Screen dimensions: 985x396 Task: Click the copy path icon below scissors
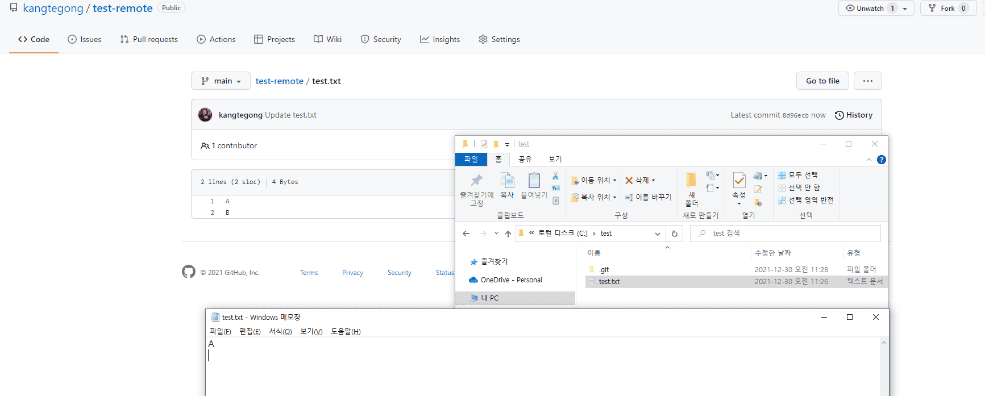tap(556, 188)
